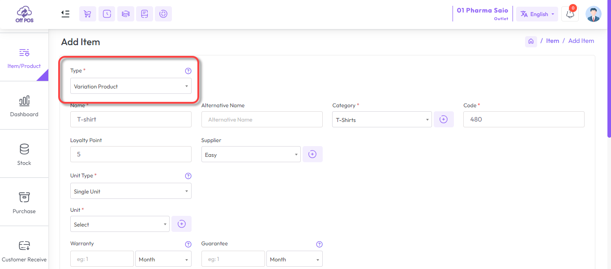Click the plus icon to add a category
This screenshot has height=269, width=611.
tap(444, 119)
